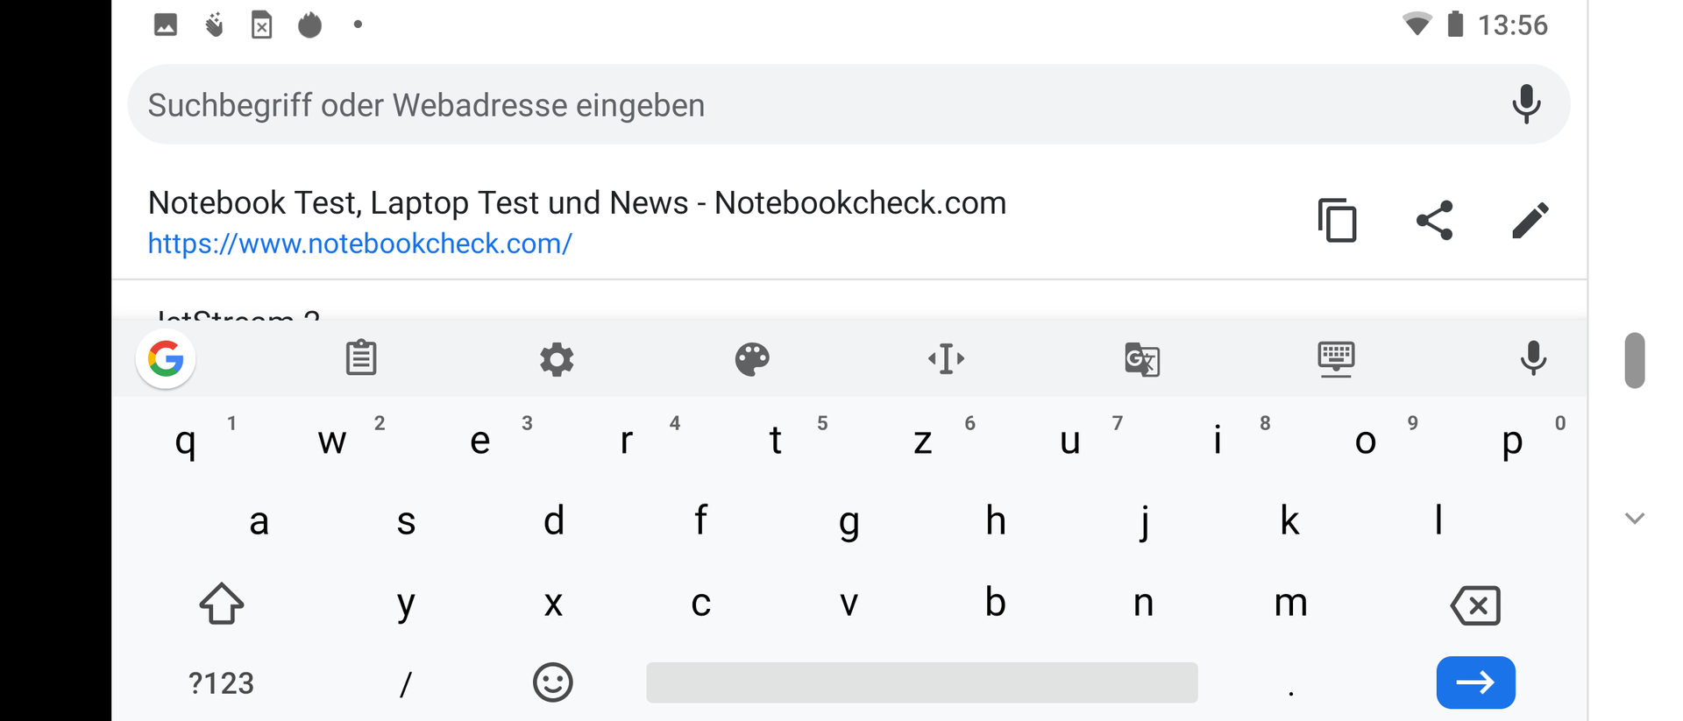Screen dimensions: 1683x721
Task: Open the Google Translate keyboard tool
Action: [1142, 359]
